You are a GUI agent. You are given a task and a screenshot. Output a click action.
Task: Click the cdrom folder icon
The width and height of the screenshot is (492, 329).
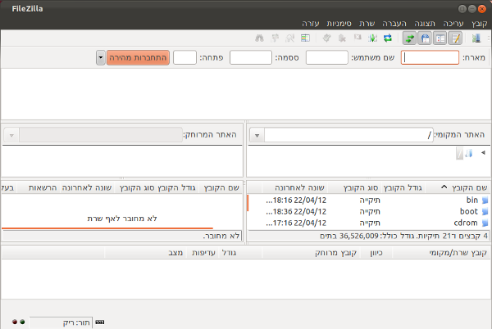485,223
